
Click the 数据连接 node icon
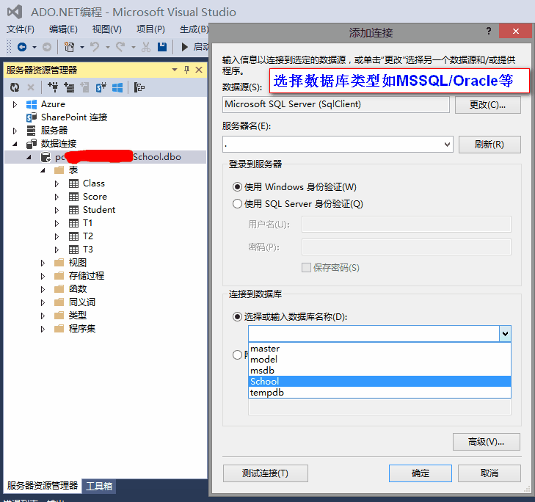(x=32, y=144)
